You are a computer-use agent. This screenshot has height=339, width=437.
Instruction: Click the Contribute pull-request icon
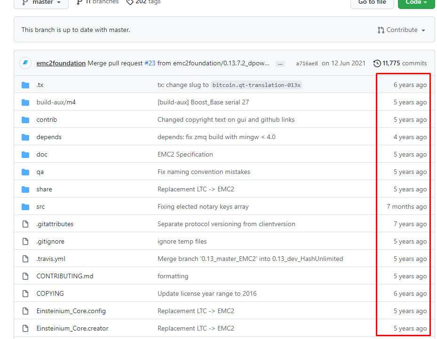[x=381, y=30]
